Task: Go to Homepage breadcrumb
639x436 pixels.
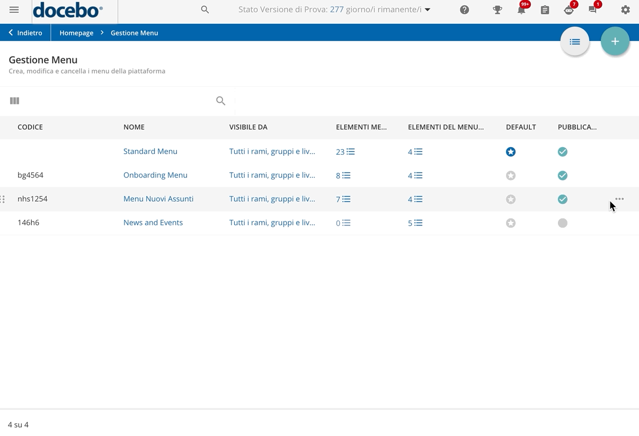Action: (76, 33)
